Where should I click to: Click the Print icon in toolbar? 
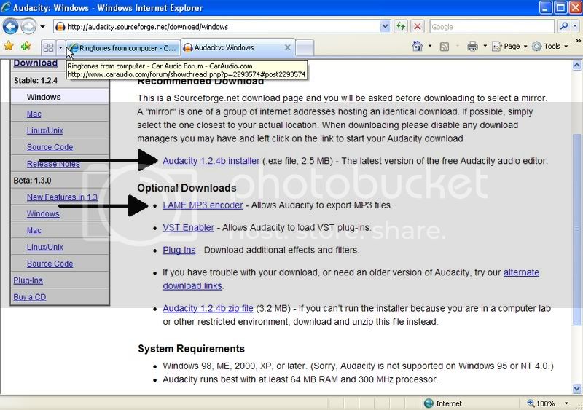(x=472, y=46)
